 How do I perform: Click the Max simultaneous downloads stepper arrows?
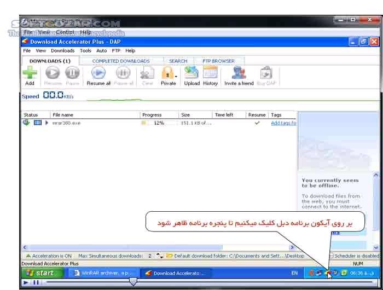point(160,256)
